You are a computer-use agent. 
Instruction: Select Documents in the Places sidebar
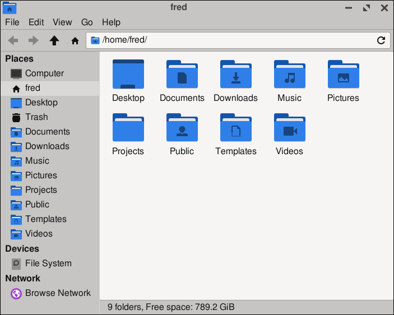click(x=50, y=132)
